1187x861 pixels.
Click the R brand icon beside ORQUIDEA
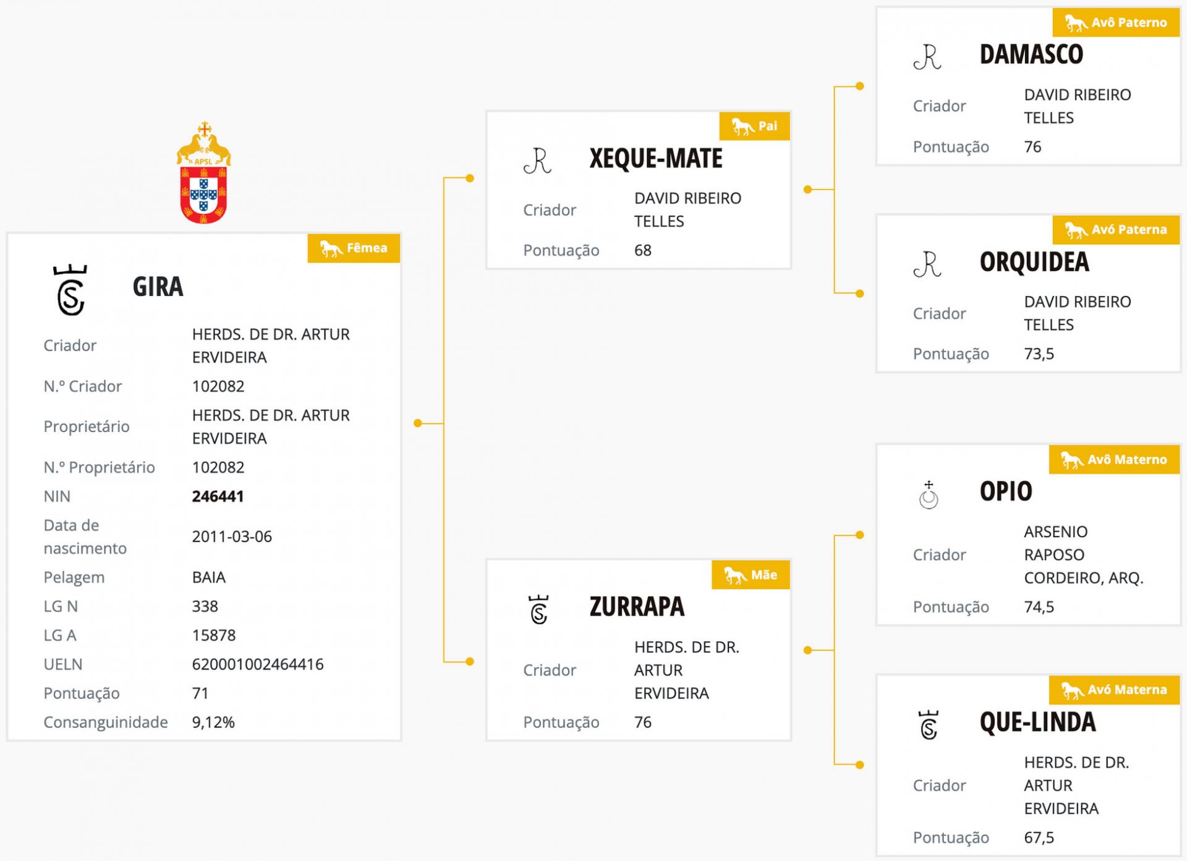(x=927, y=264)
